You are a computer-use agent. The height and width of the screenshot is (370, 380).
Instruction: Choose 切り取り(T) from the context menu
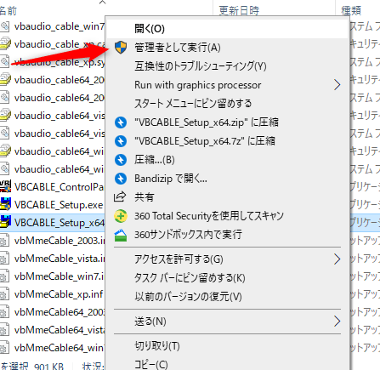click(227, 346)
